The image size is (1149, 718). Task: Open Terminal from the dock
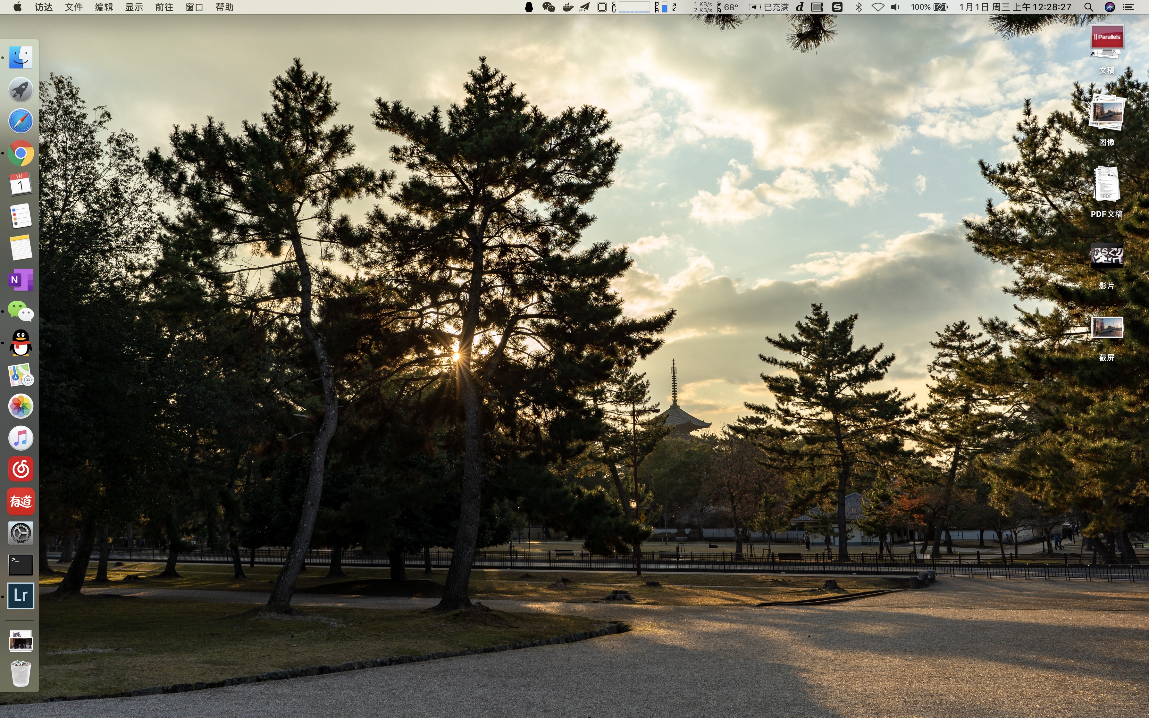(21, 564)
